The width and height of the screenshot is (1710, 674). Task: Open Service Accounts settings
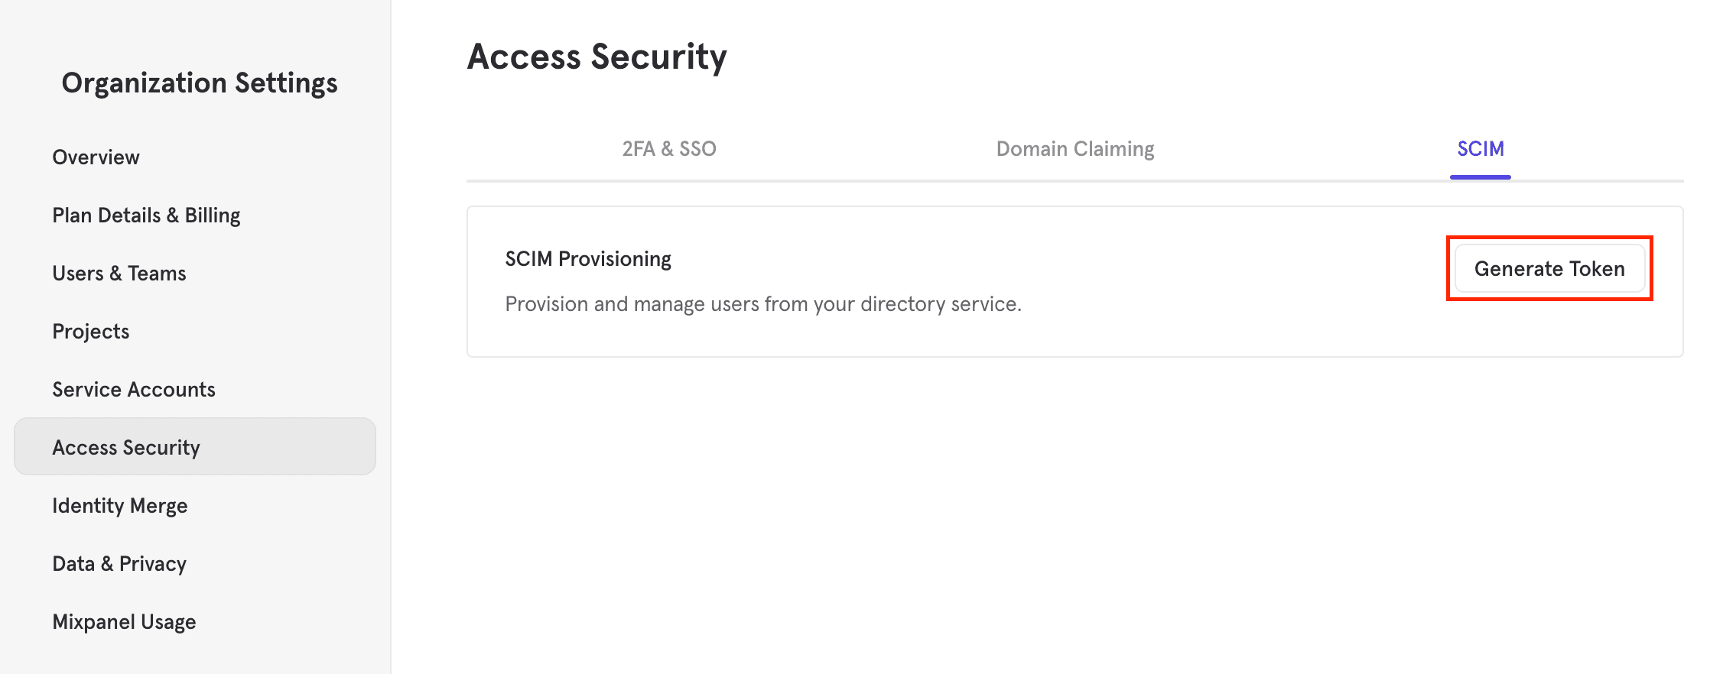click(x=133, y=389)
